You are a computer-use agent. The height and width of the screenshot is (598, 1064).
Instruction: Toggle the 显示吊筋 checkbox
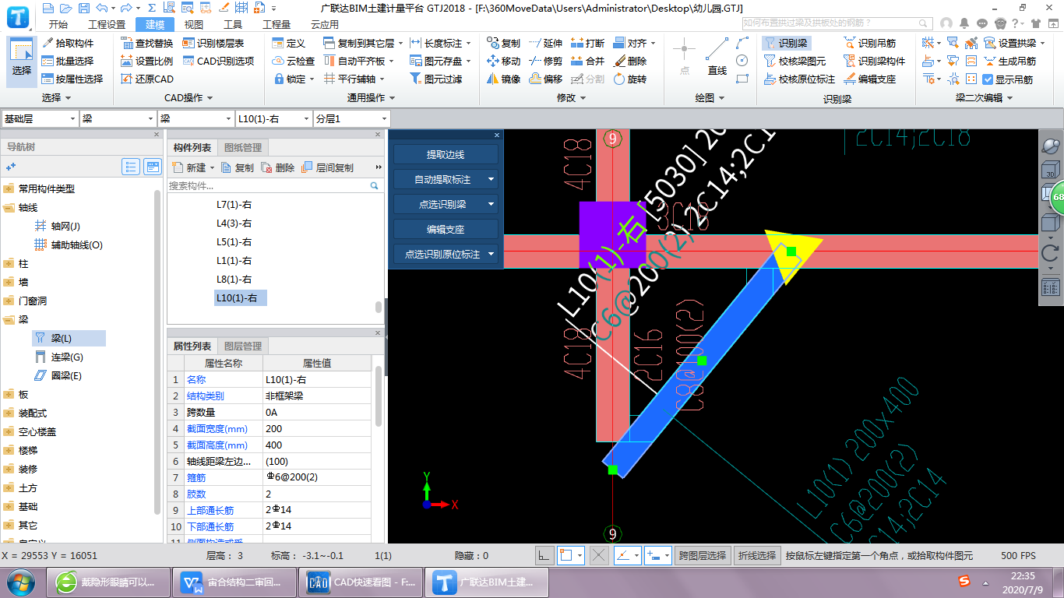tap(988, 79)
